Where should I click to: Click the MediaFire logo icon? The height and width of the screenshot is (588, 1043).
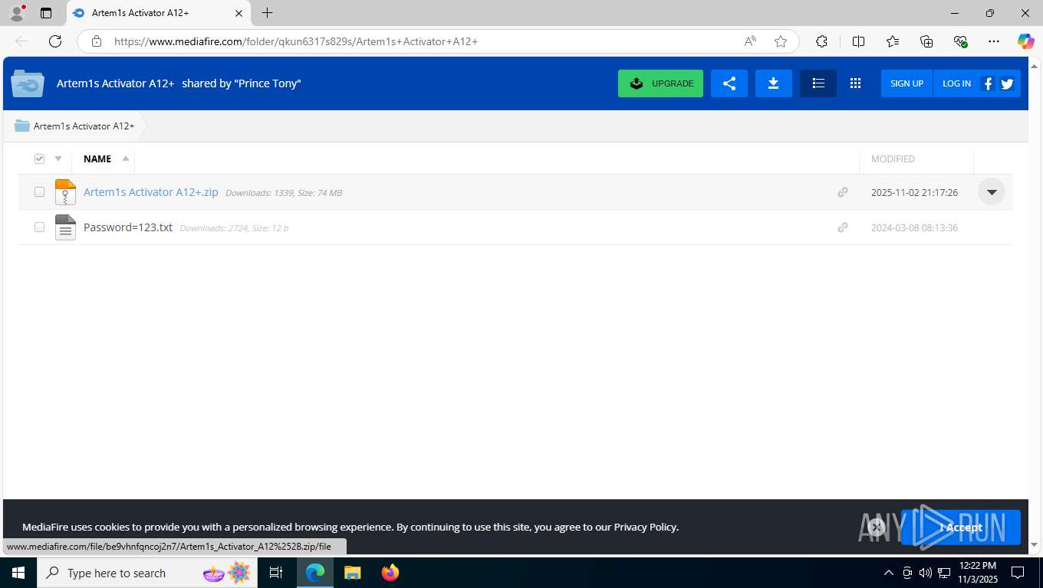[28, 83]
